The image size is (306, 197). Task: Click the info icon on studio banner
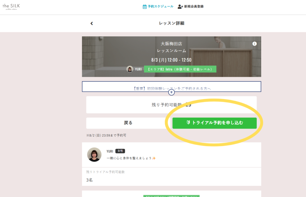tap(255, 44)
